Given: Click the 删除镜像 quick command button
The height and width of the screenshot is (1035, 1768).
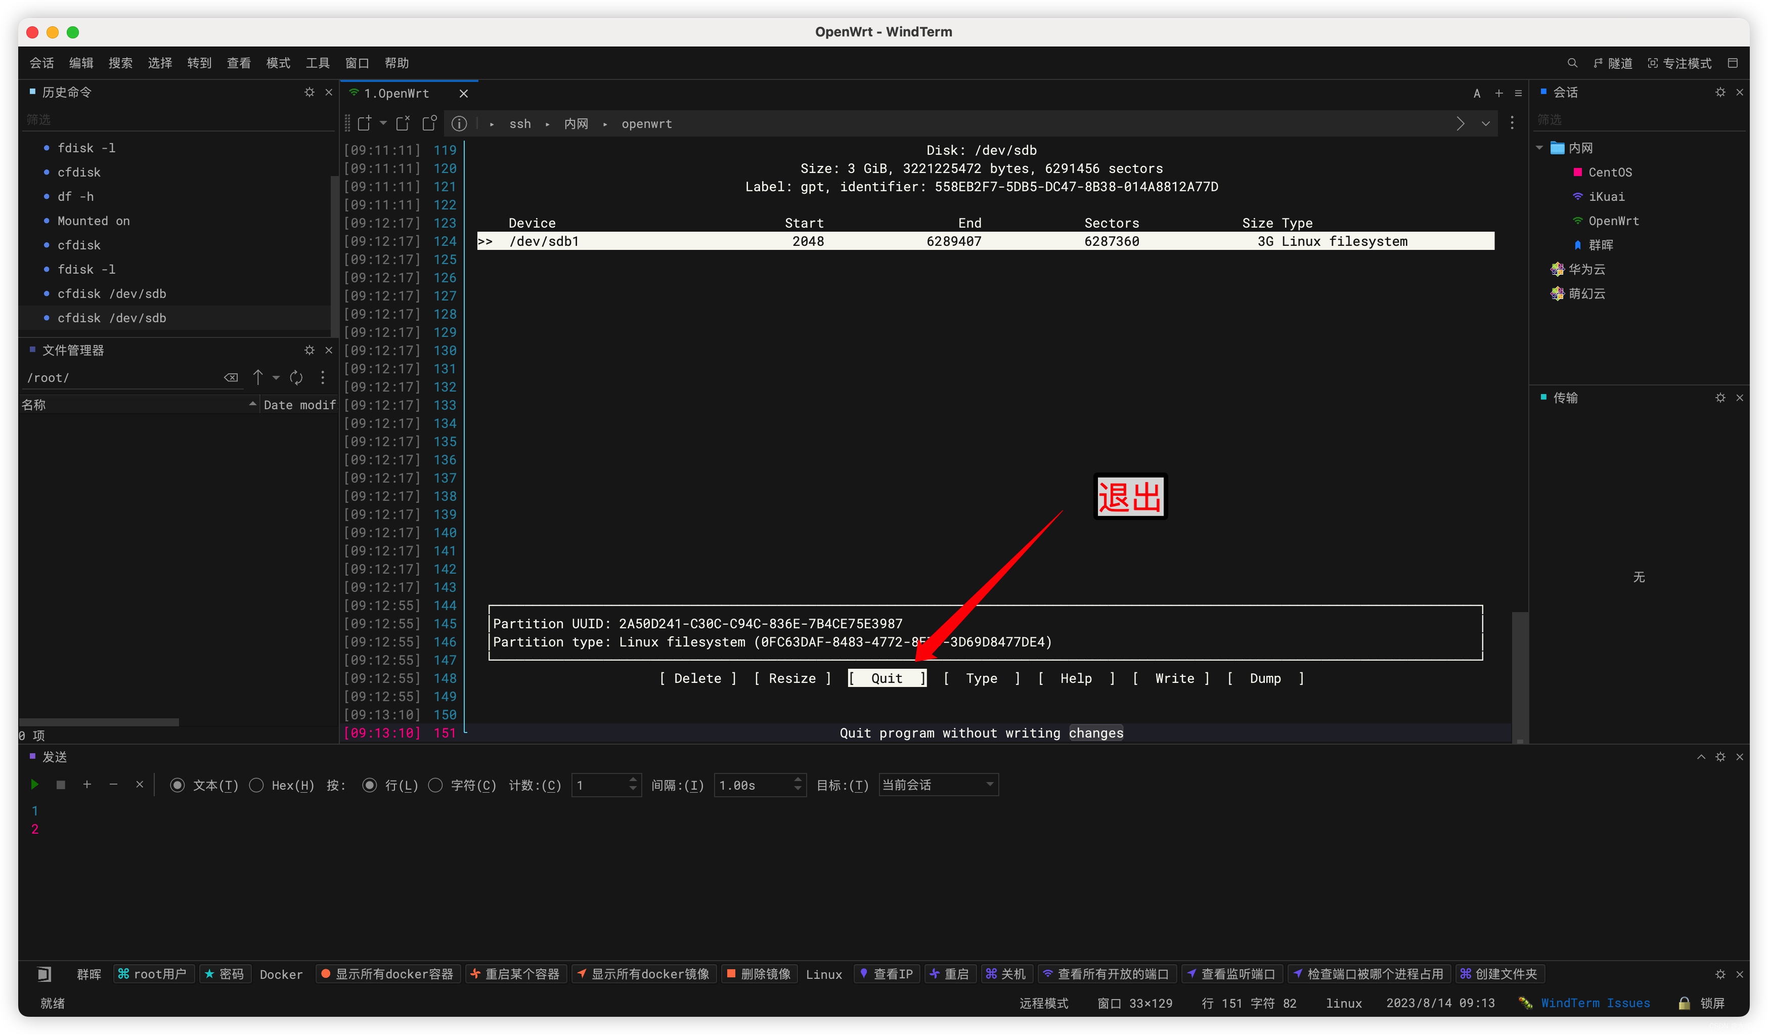Looking at the screenshot, I should coord(759,974).
